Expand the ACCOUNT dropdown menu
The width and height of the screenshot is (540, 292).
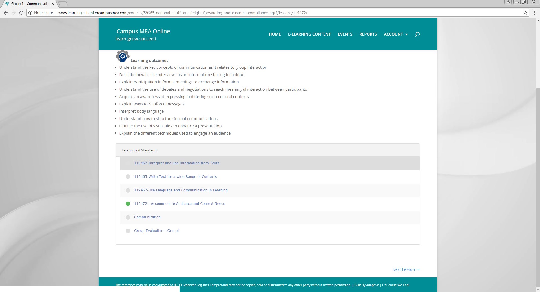(x=395, y=34)
